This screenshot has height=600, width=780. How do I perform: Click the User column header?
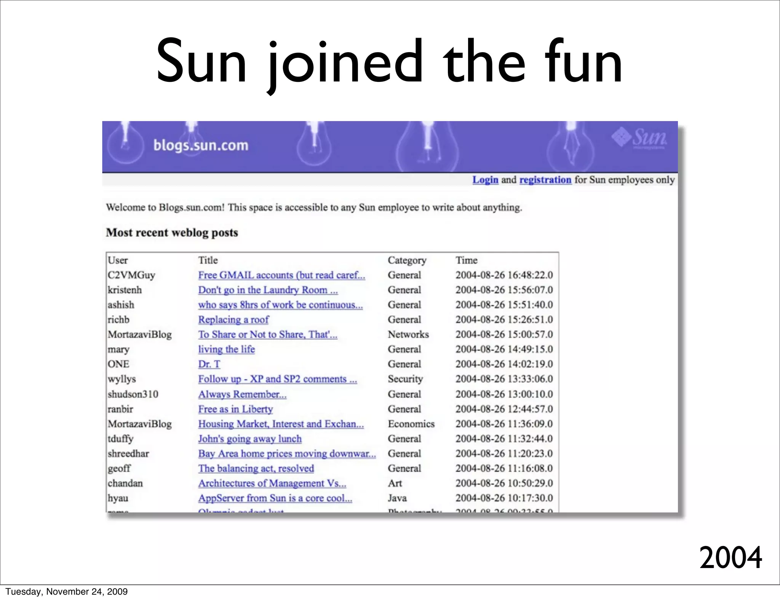coord(118,260)
